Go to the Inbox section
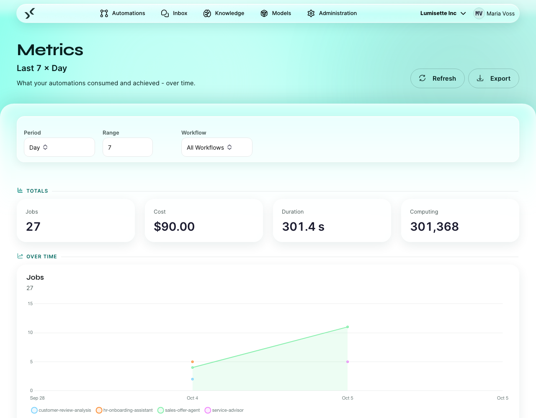Image resolution: width=536 pixels, height=418 pixels. point(174,13)
